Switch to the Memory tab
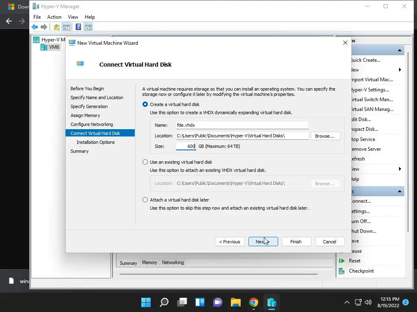417x312 pixels. (x=149, y=262)
